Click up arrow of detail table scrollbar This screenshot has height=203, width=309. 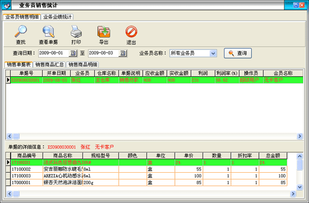pos(299,156)
